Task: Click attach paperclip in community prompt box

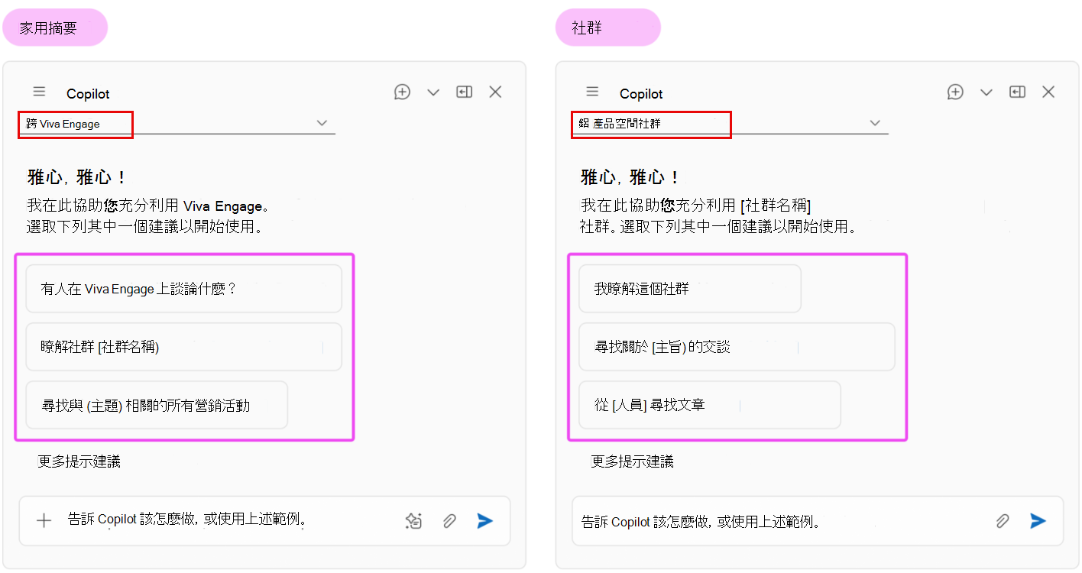Action: [x=1002, y=521]
